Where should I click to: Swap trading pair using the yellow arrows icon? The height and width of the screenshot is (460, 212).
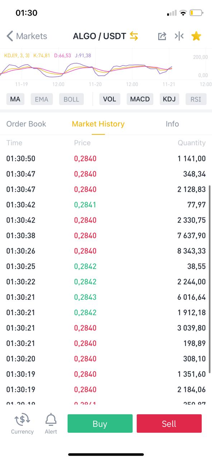(x=134, y=36)
